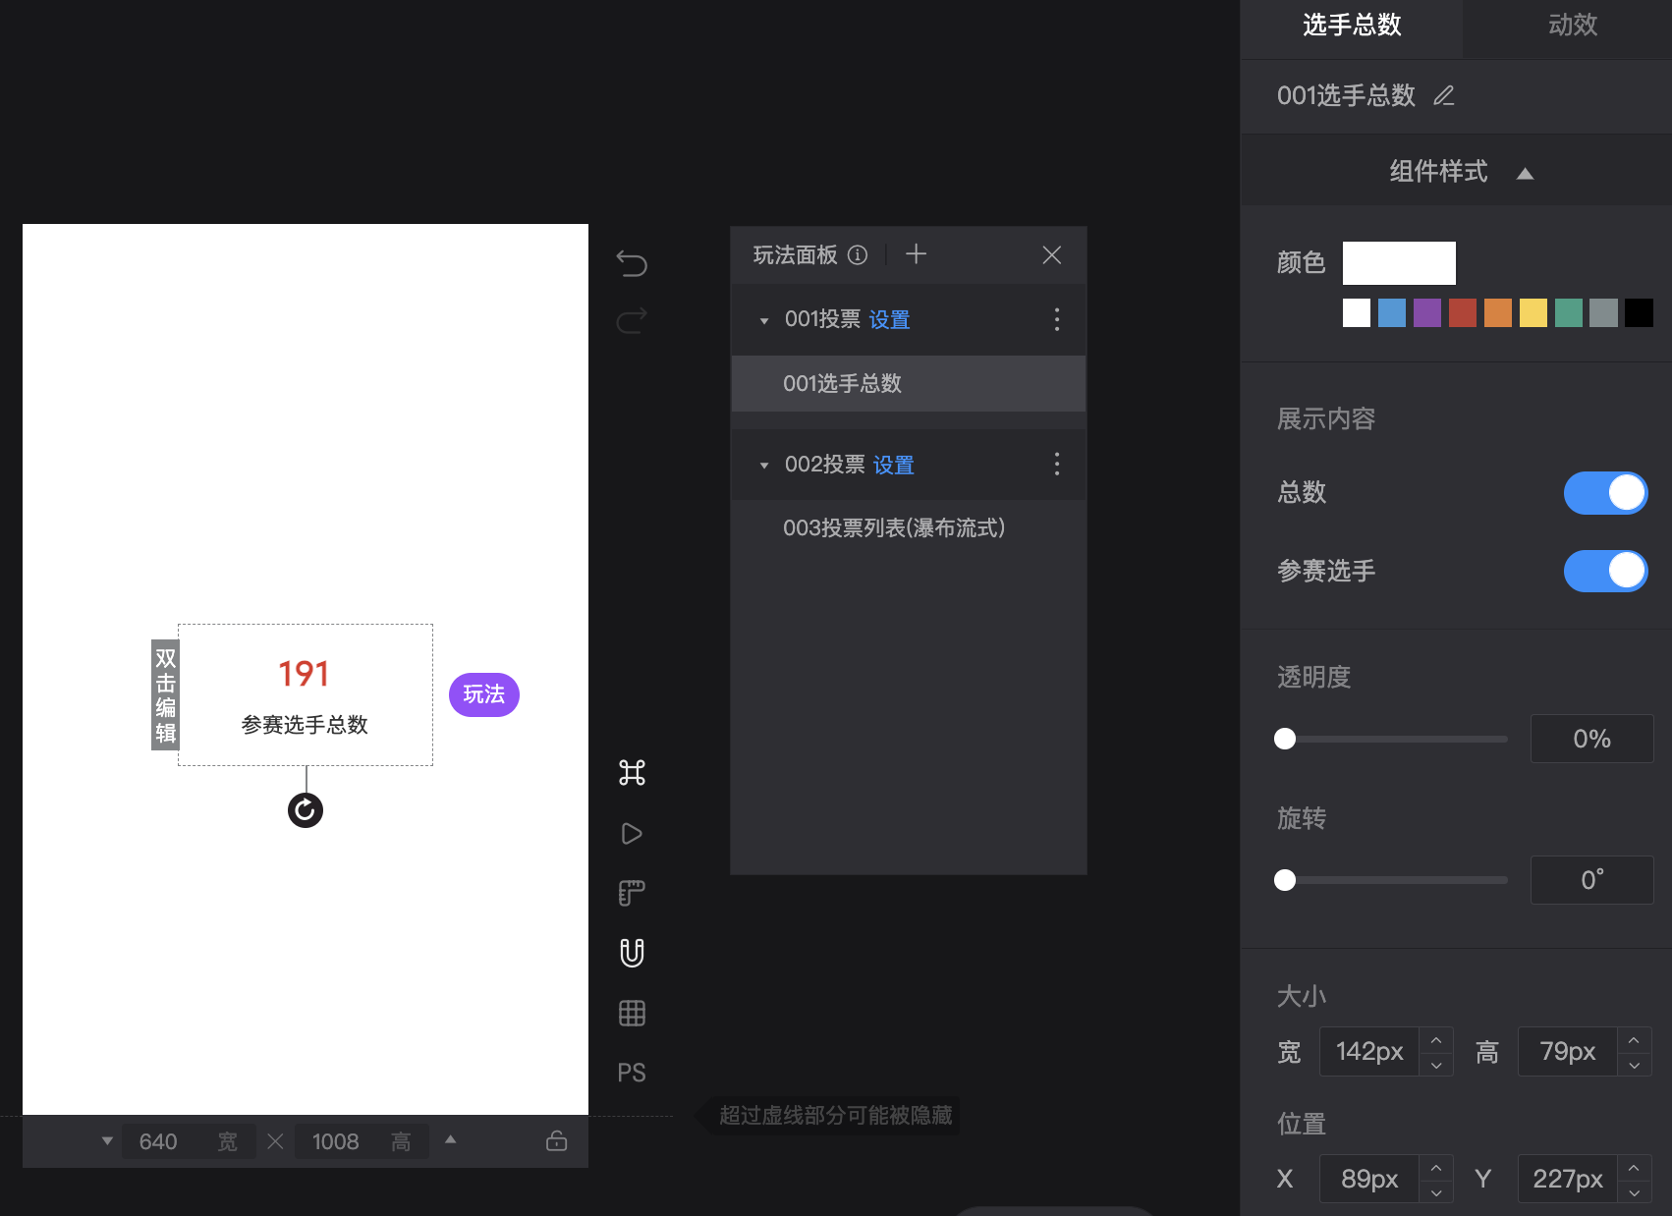Screen dimensions: 1672x1216
Task: Collapse the 001投票 tree group
Action: [764, 320]
